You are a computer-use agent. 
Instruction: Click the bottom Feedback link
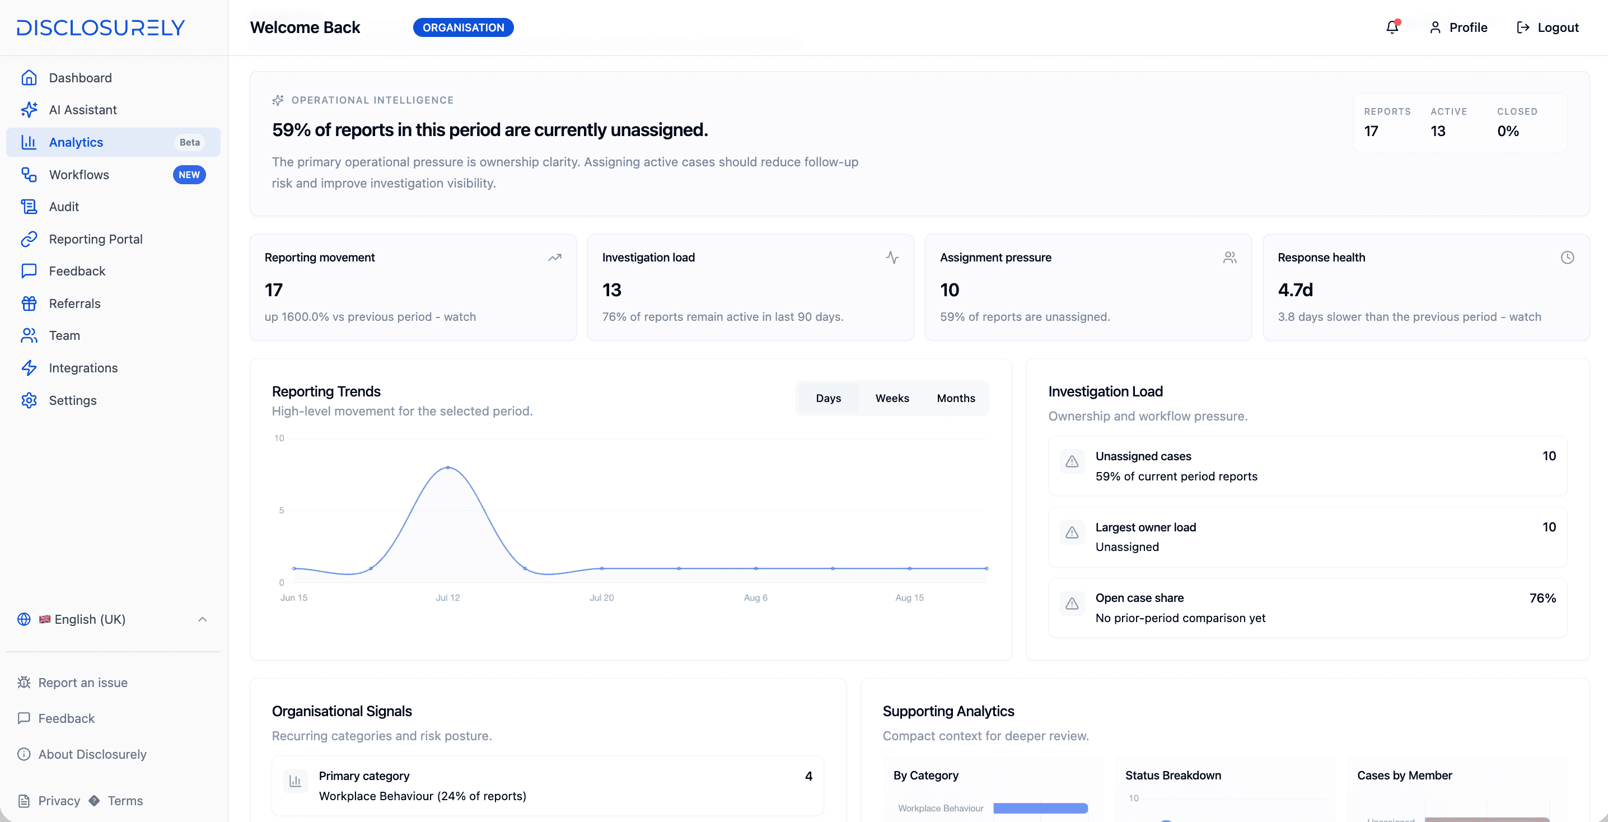57,718
